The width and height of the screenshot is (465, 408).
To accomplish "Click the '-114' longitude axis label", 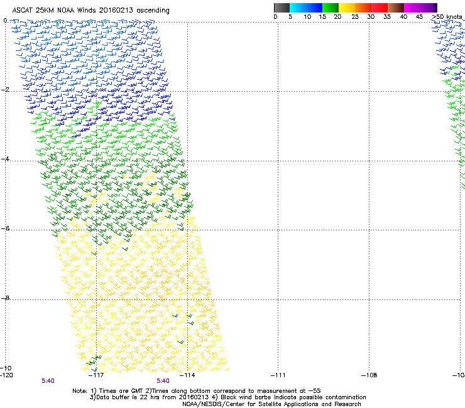I will 188,375.
